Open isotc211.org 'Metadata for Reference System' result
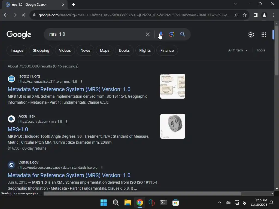 pyautogui.click(x=69, y=89)
